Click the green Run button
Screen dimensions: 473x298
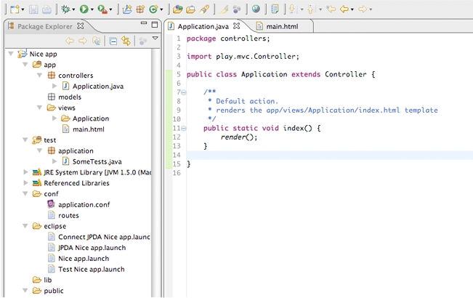(84, 9)
